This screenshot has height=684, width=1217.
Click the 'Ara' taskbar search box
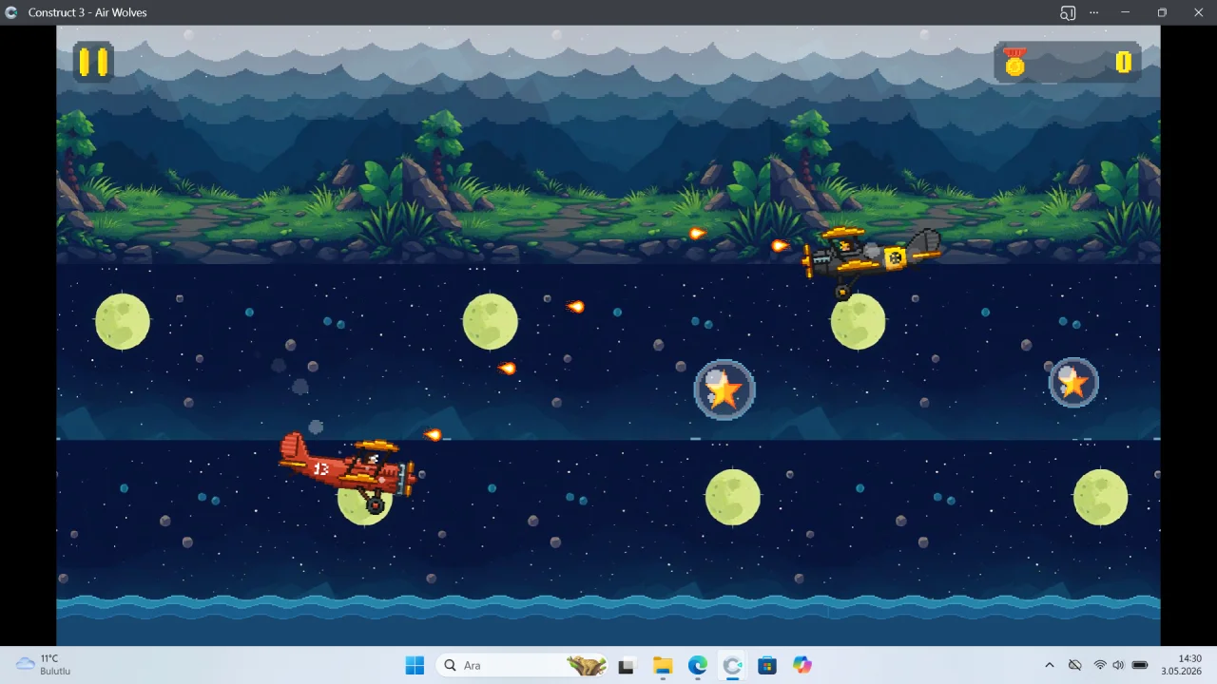pos(522,665)
